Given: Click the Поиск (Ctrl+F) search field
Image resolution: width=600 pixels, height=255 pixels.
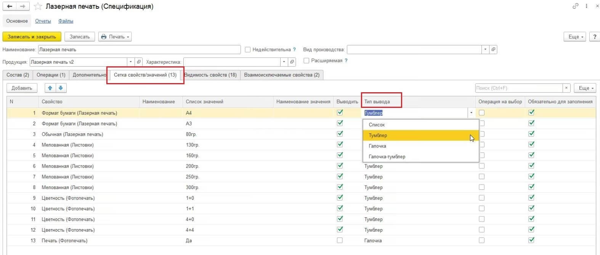Looking at the screenshot, I should [x=519, y=88].
